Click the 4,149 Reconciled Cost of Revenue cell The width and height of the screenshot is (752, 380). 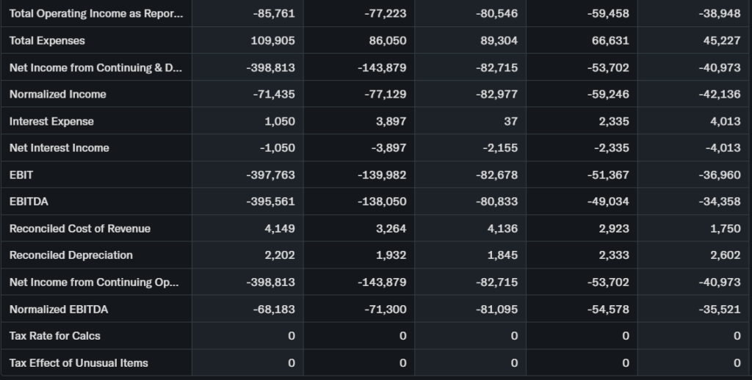click(279, 228)
